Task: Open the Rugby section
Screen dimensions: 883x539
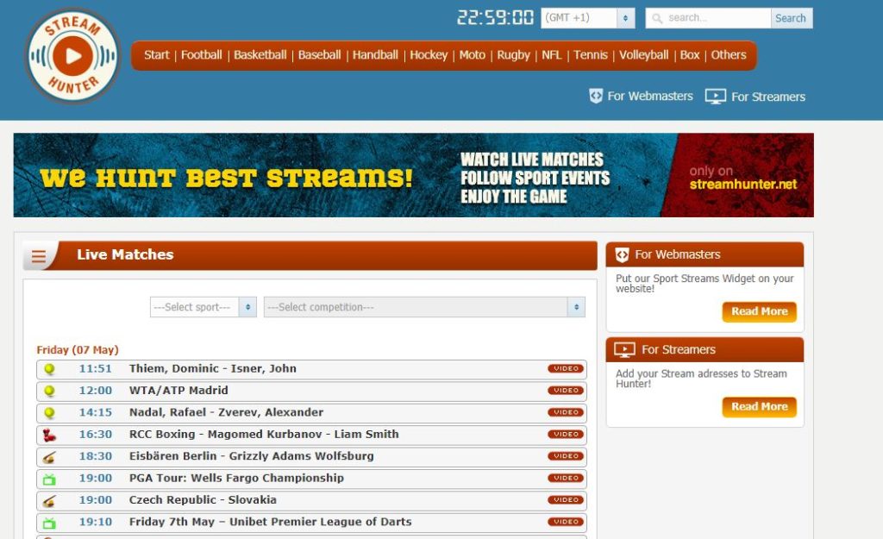Action: (x=513, y=54)
